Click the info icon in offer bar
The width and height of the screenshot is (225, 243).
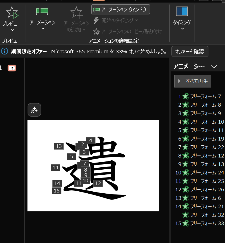click(5, 51)
